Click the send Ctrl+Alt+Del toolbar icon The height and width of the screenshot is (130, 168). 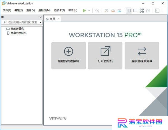pos(97,10)
